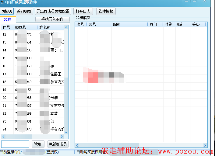Click the 获取QQ群 button

[x=24, y=11]
